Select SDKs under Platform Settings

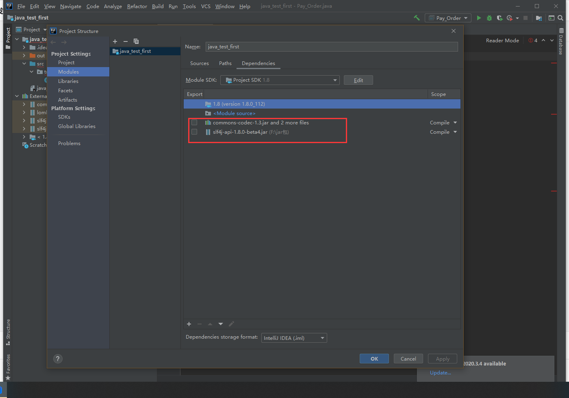[x=64, y=117]
